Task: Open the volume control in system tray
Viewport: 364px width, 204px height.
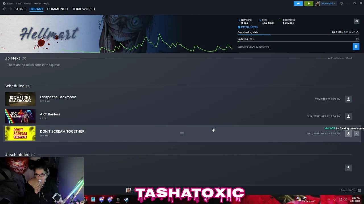Action: pyautogui.click(x=345, y=199)
